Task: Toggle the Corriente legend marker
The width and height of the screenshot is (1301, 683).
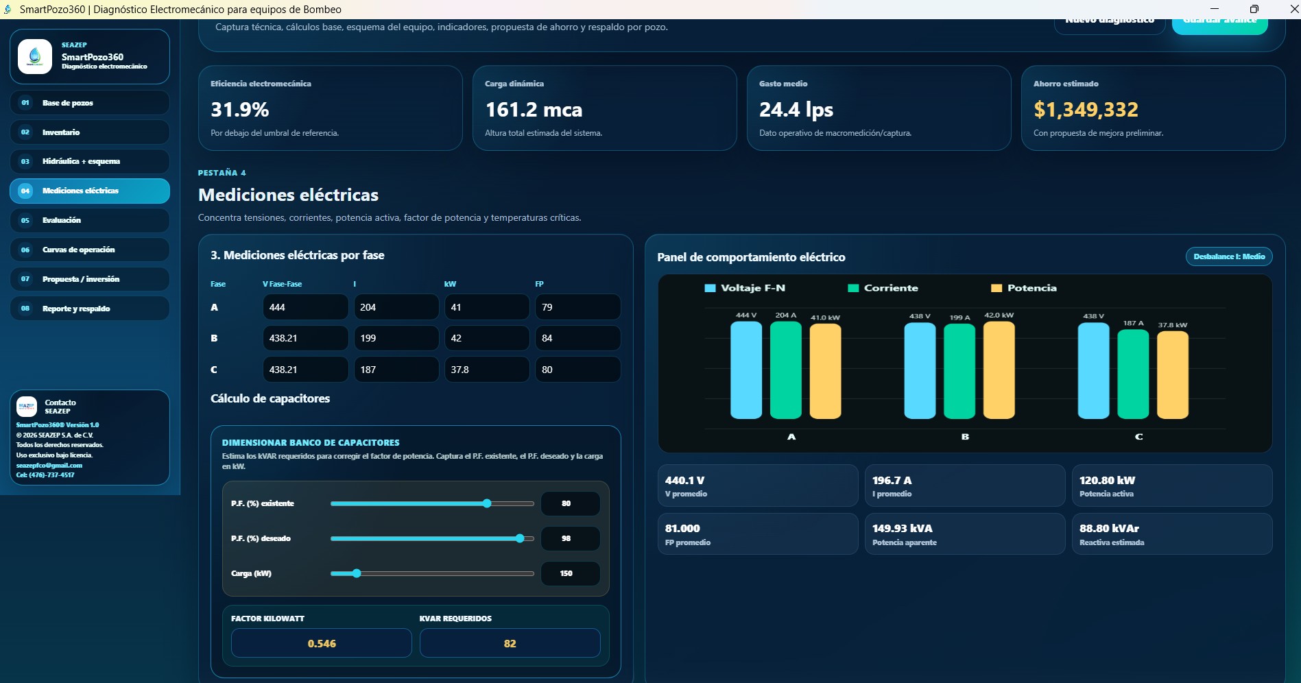Action: pos(853,288)
